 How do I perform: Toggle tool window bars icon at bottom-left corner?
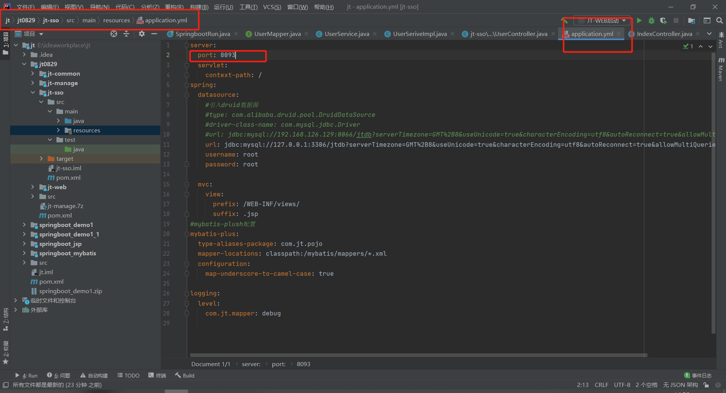[5, 385]
